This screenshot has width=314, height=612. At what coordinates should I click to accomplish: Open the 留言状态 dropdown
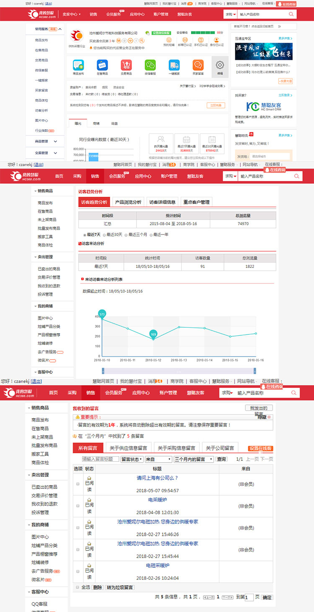(x=132, y=459)
